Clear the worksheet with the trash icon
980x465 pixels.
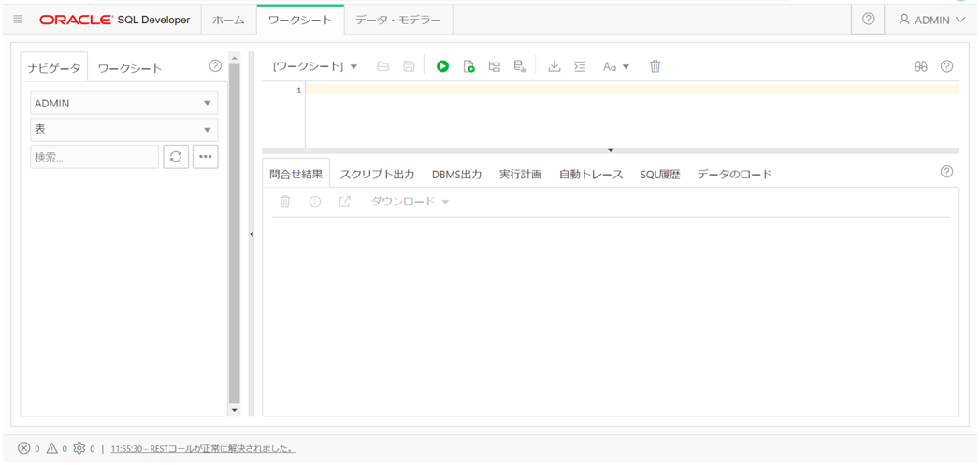[x=655, y=66]
